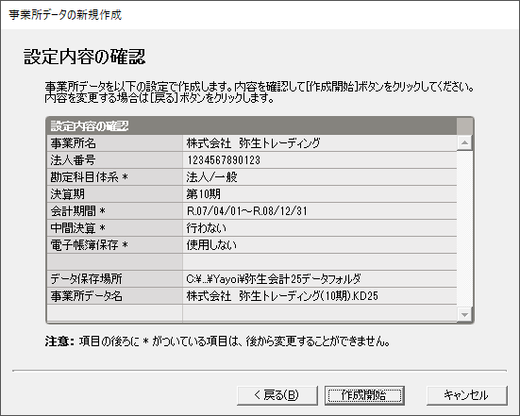Select the value 株式会社 弥生トレーディング in the 事業所名 row
Screen dimensions: 520x416
coord(253,143)
